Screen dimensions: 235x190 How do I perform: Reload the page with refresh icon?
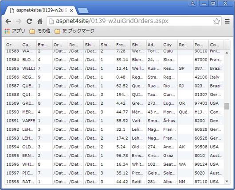click(29, 21)
